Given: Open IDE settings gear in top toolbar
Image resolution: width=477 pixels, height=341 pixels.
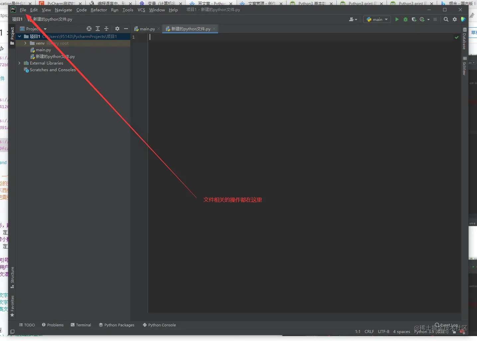Looking at the screenshot, I should pyautogui.click(x=455, y=19).
